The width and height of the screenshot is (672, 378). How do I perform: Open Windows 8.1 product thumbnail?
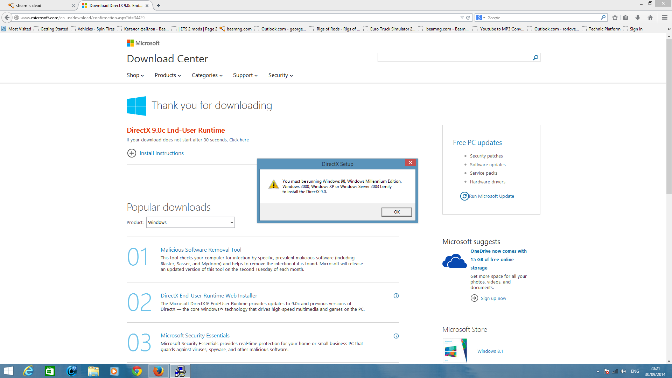click(455, 350)
